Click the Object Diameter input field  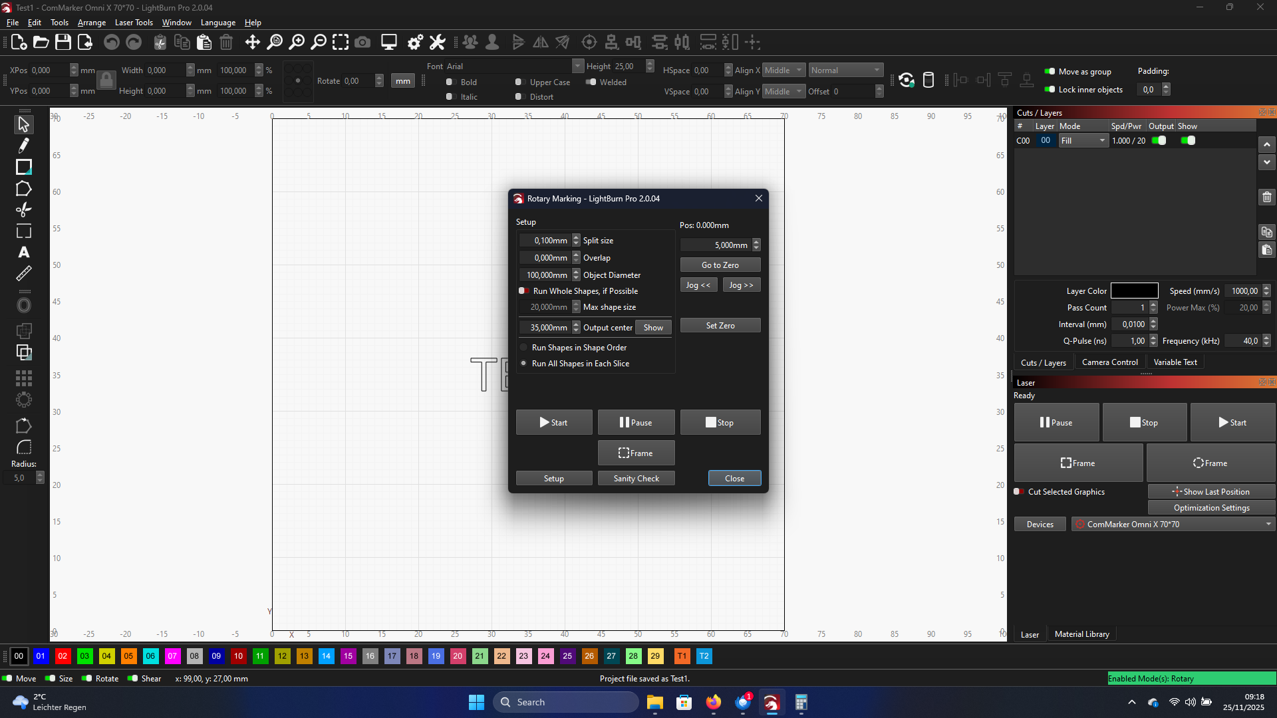click(x=545, y=275)
